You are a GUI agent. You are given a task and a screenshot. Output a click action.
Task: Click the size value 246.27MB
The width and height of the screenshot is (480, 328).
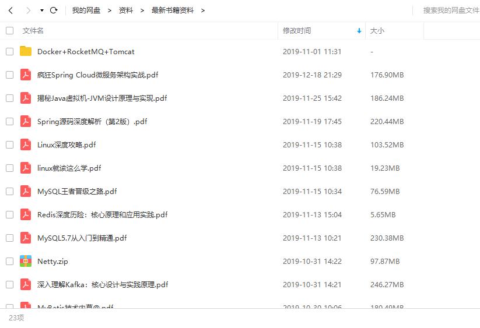pos(387,284)
